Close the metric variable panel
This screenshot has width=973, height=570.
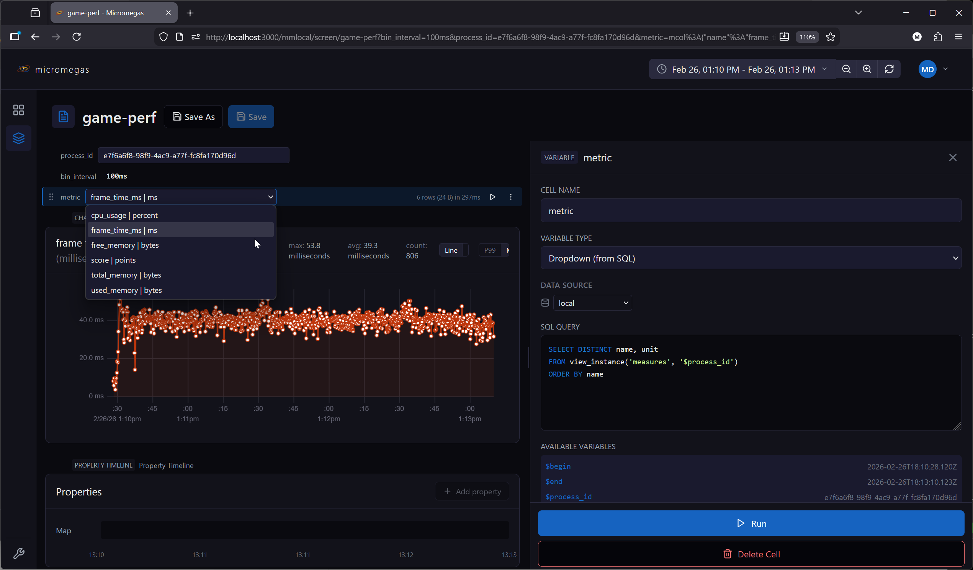click(953, 158)
